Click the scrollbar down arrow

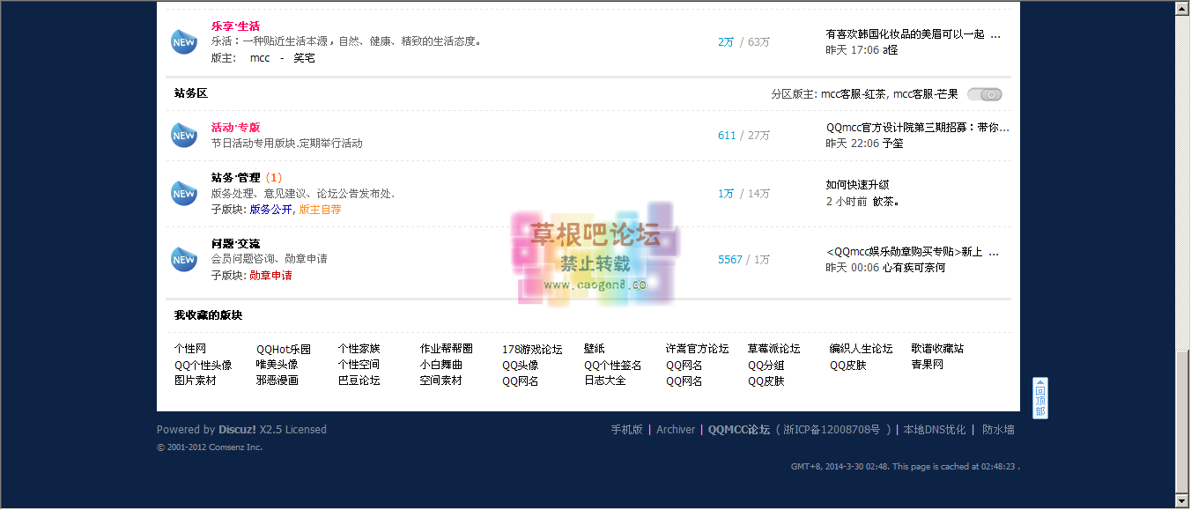tap(1183, 500)
